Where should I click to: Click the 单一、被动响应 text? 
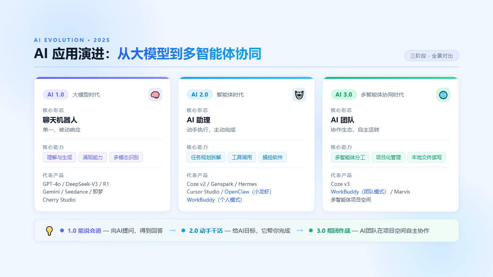point(62,130)
